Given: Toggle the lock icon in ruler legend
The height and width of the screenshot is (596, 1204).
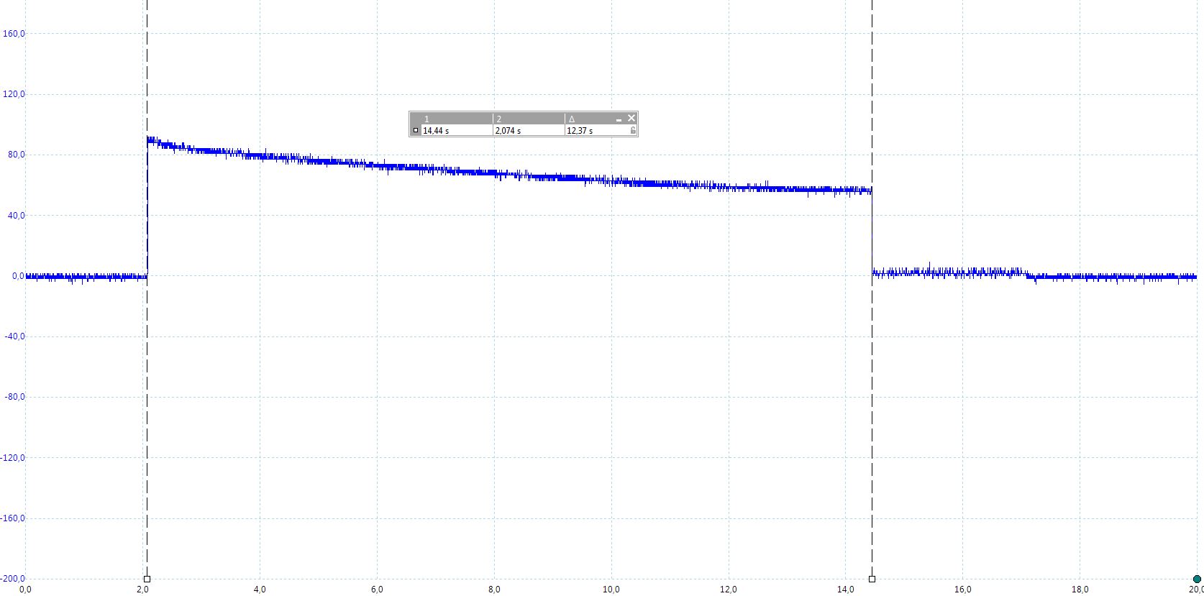Looking at the screenshot, I should coord(632,131).
